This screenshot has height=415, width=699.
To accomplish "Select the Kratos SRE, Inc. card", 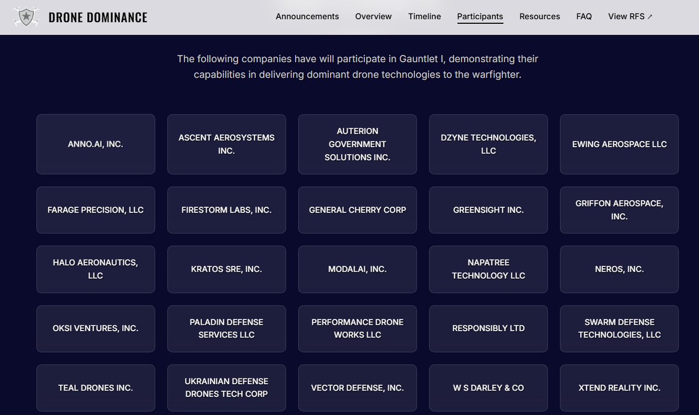I will pyautogui.click(x=226, y=269).
